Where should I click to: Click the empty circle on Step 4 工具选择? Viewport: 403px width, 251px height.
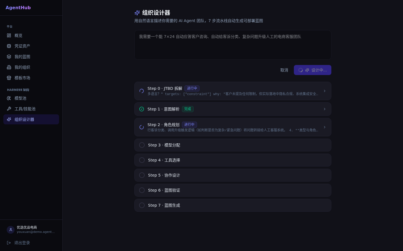(x=142, y=160)
